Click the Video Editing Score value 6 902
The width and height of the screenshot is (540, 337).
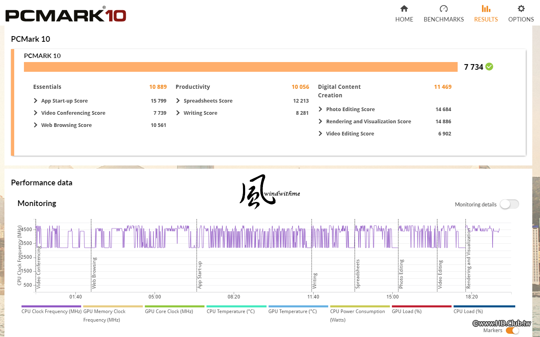point(444,134)
